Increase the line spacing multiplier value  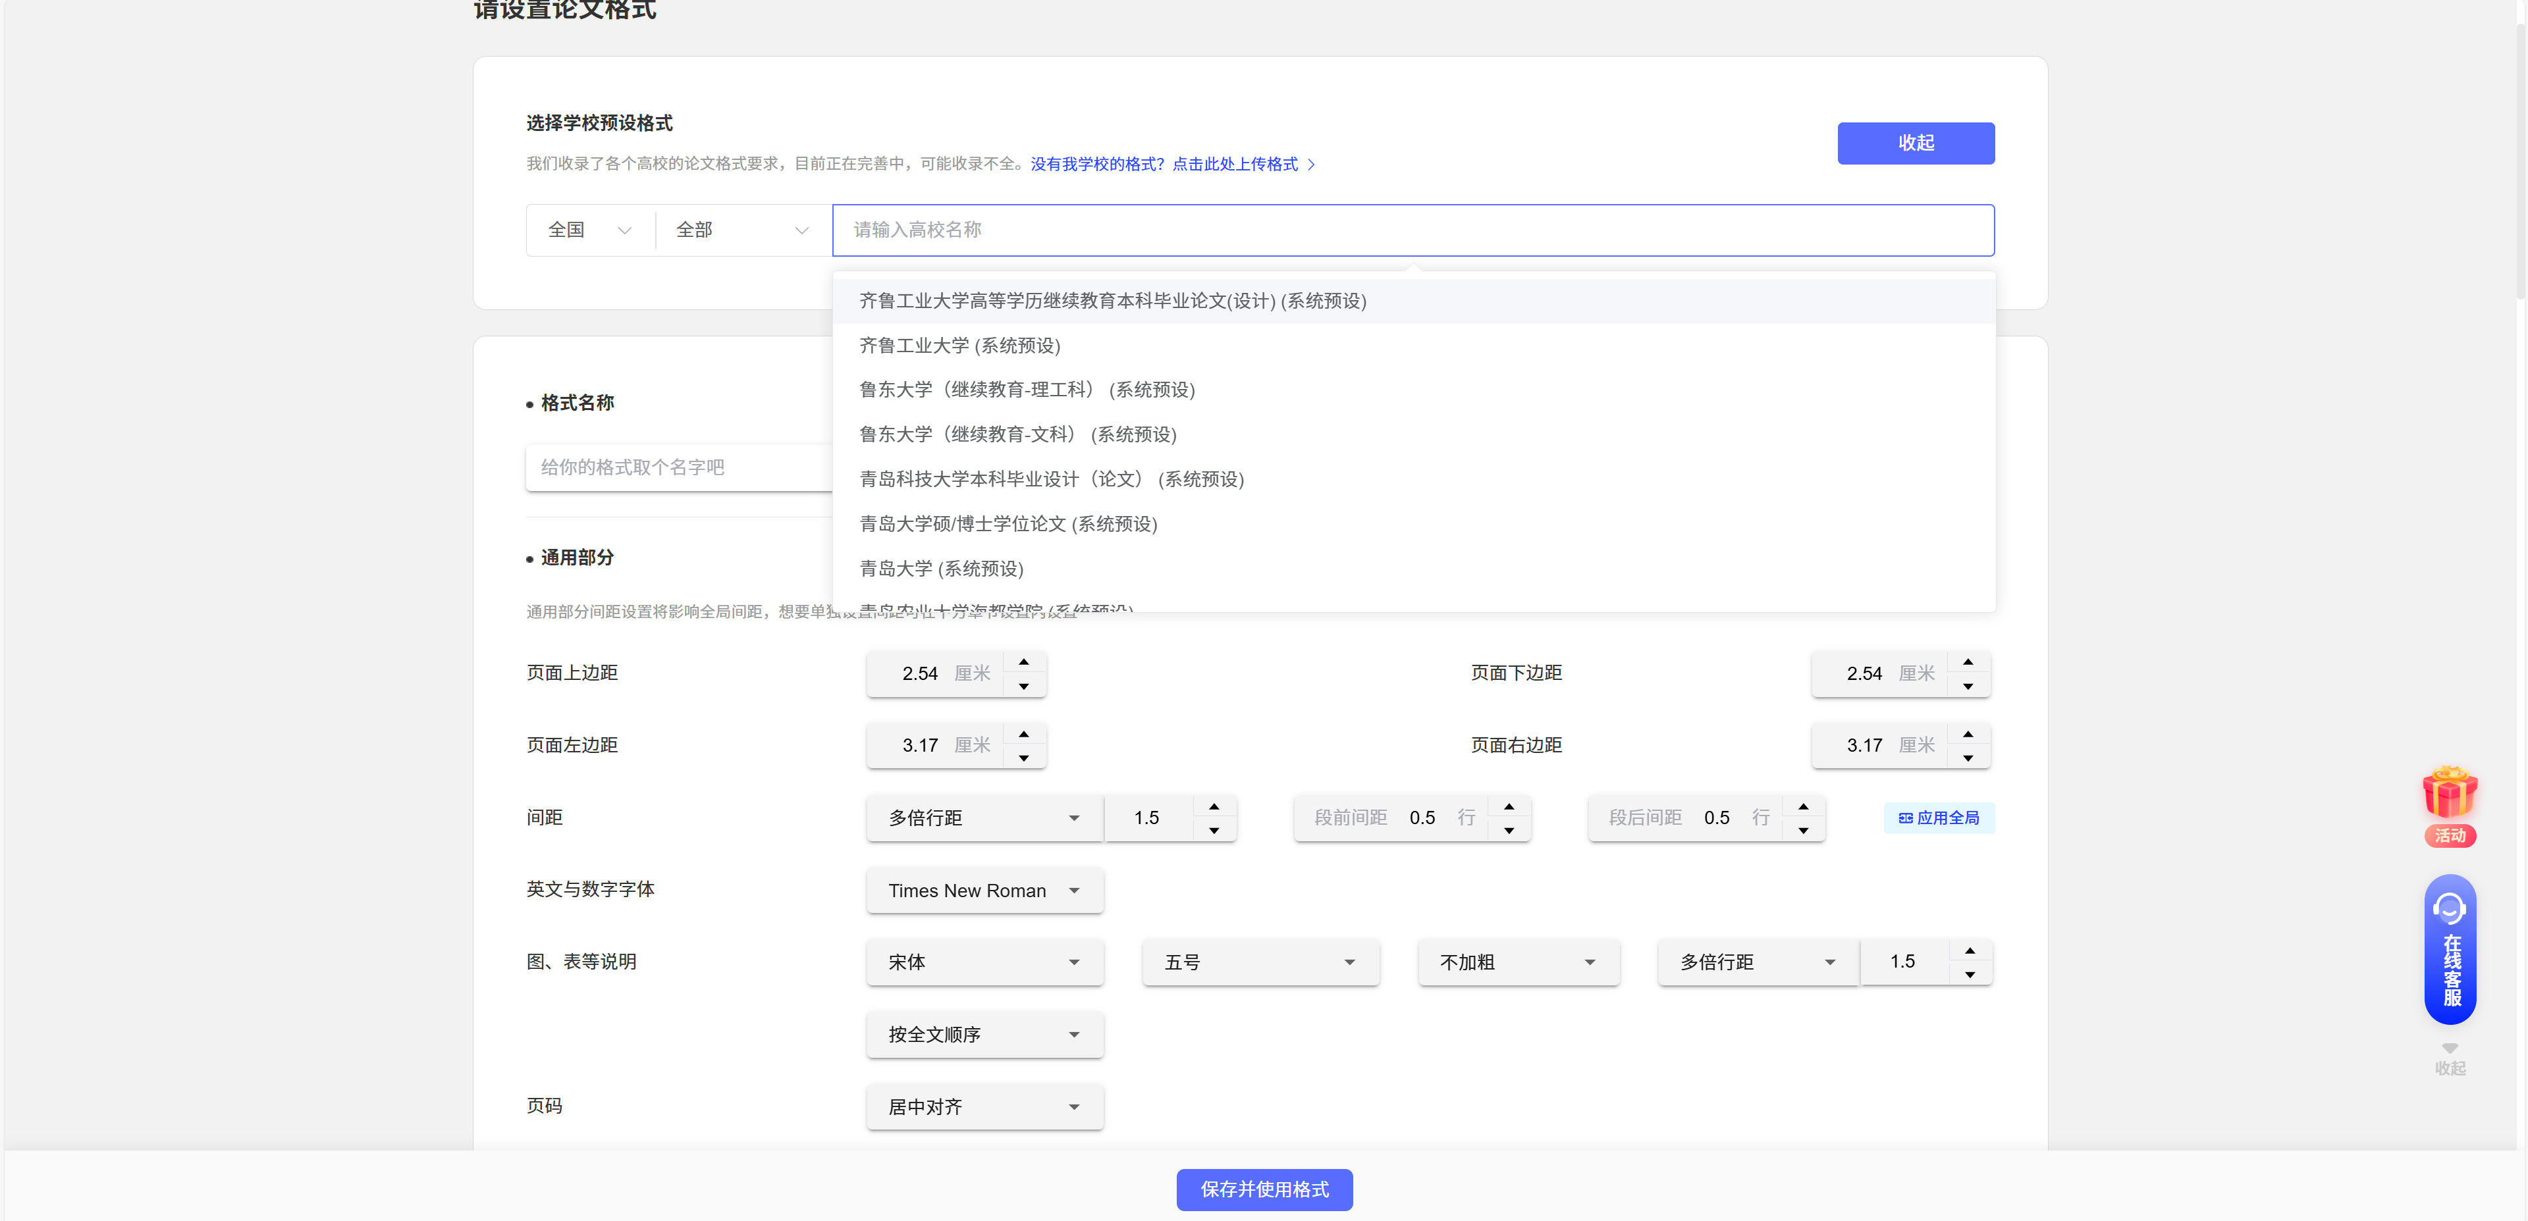pos(1214,806)
